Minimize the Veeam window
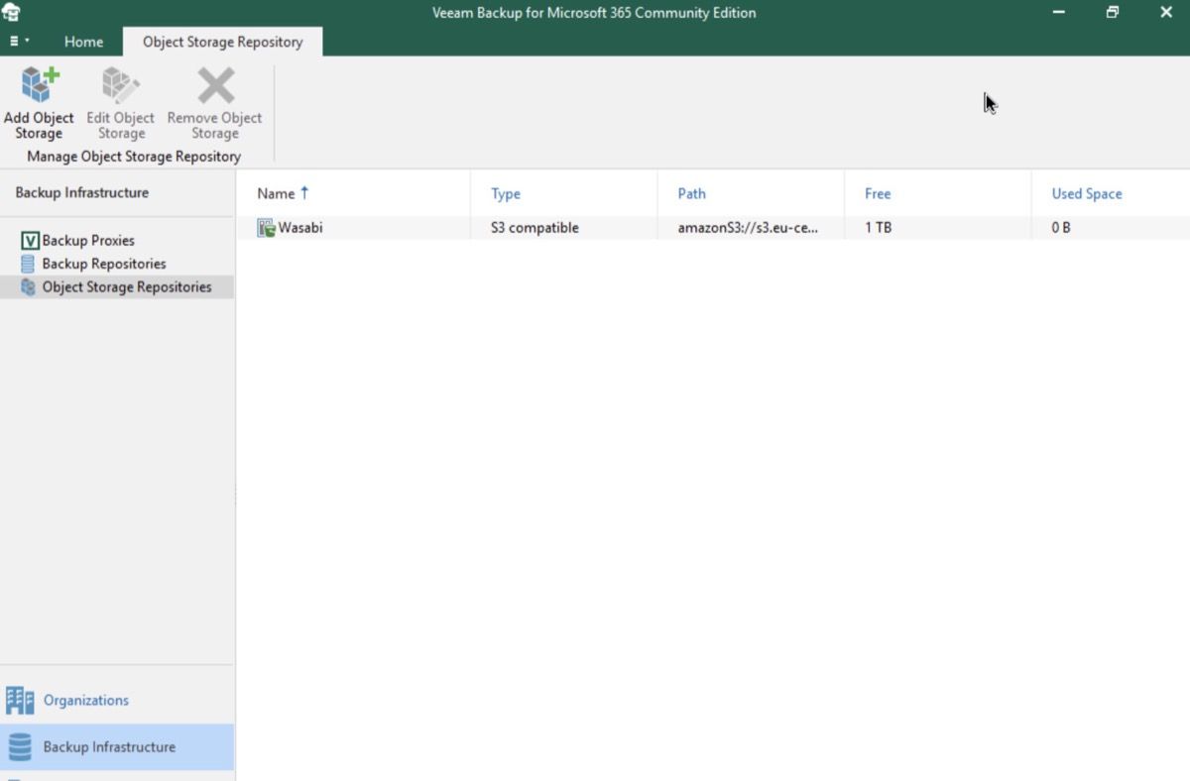The width and height of the screenshot is (1190, 781). pos(1059,13)
